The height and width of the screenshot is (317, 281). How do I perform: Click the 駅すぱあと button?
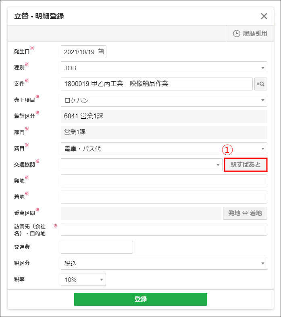pos(246,165)
